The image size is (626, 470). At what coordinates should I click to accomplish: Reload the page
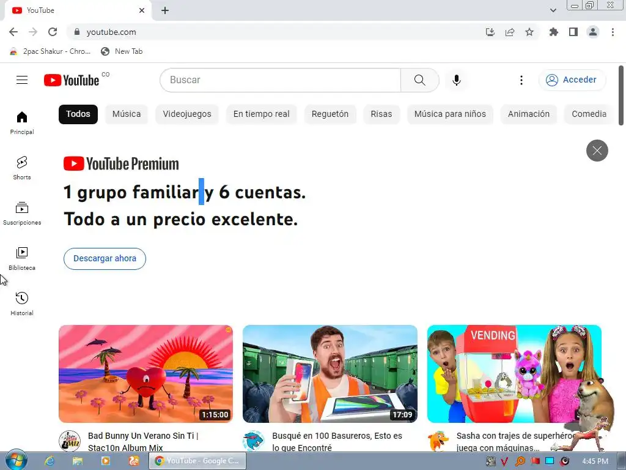pos(53,32)
